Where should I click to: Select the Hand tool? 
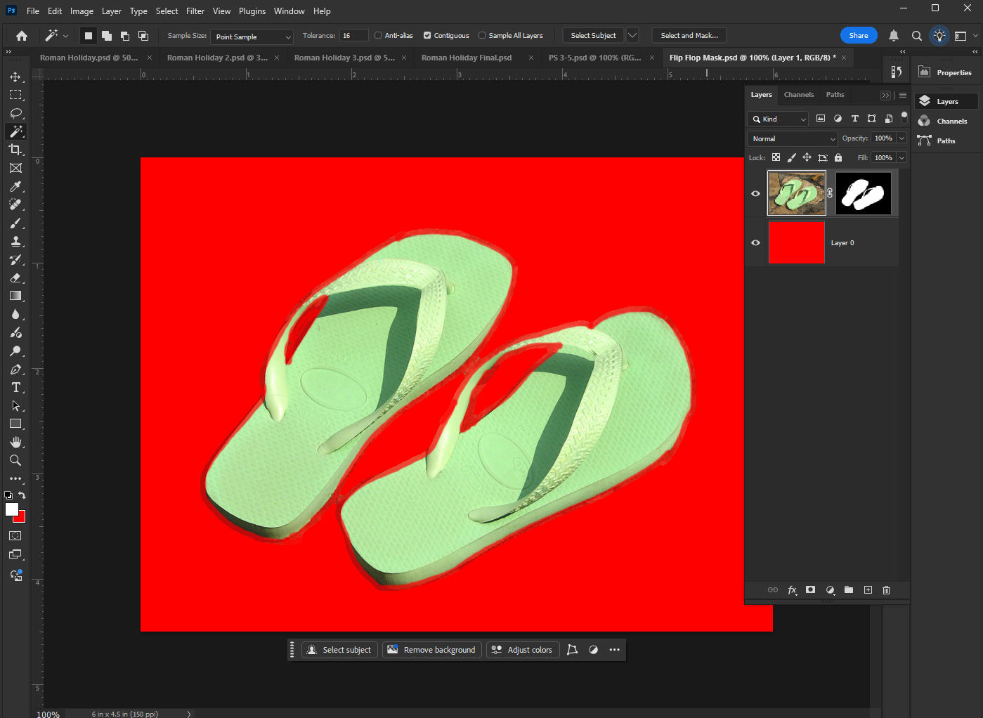pos(15,442)
